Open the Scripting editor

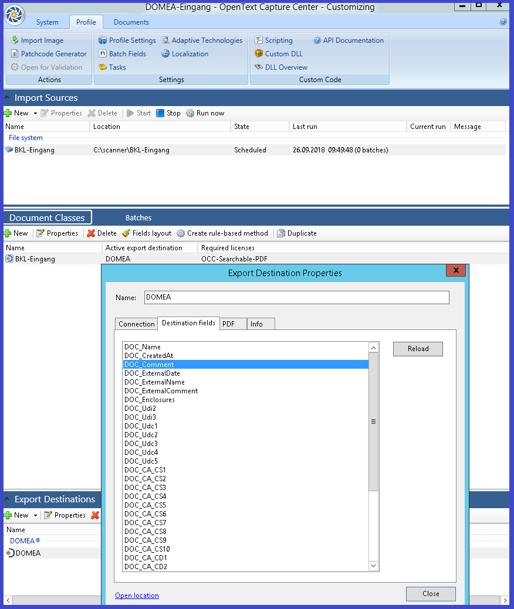tap(273, 40)
